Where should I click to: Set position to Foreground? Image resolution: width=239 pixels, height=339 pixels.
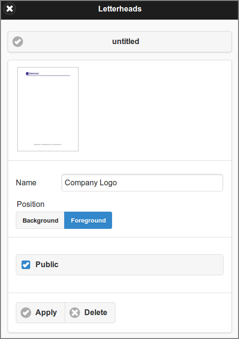click(x=88, y=220)
